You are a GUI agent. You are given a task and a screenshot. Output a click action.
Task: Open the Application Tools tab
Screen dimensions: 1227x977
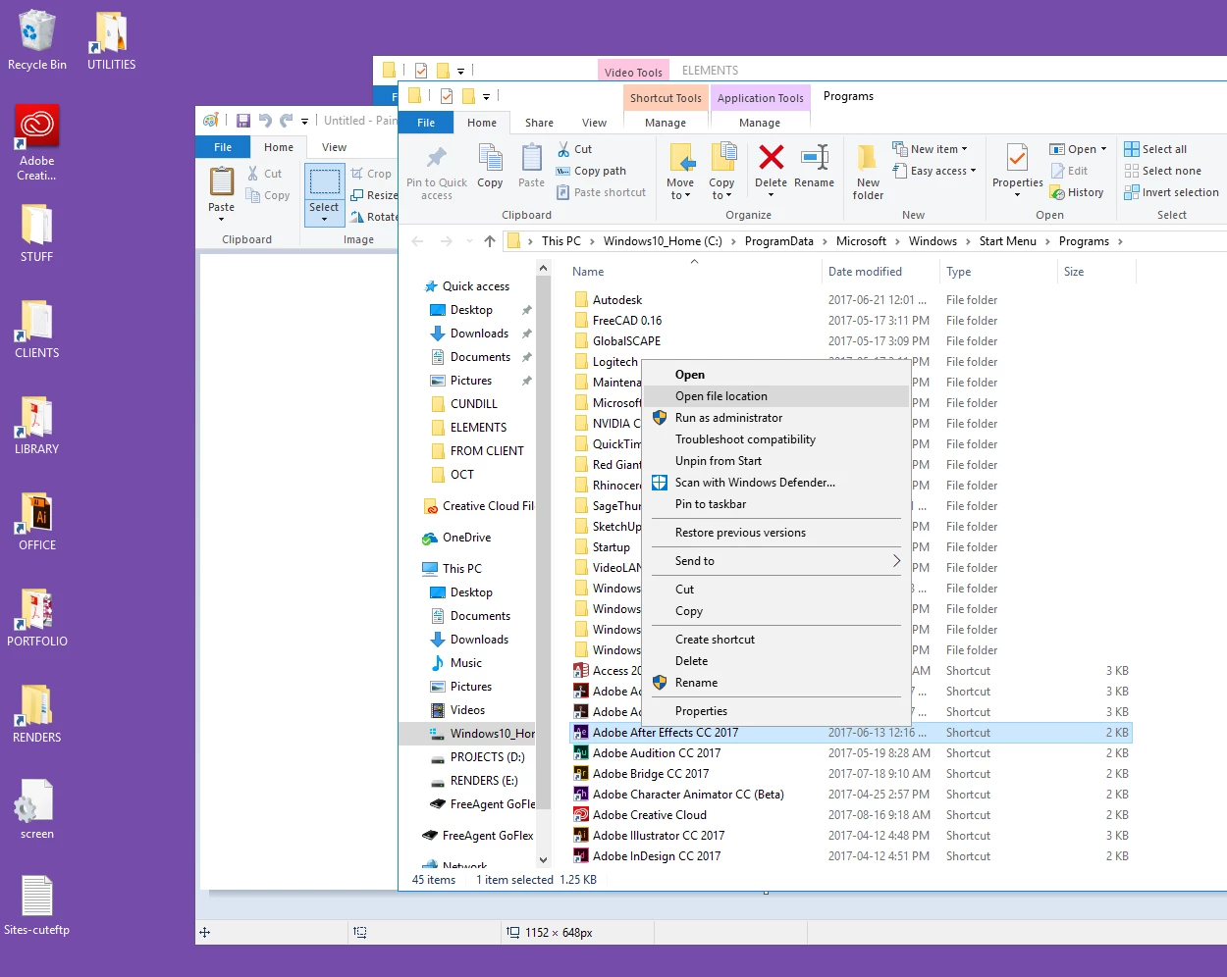760,98
